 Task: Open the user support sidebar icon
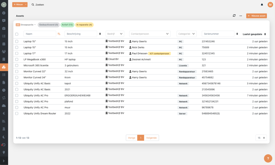4,129
